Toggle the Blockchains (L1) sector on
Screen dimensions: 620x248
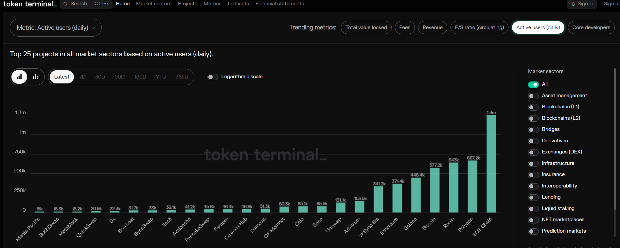pos(533,107)
